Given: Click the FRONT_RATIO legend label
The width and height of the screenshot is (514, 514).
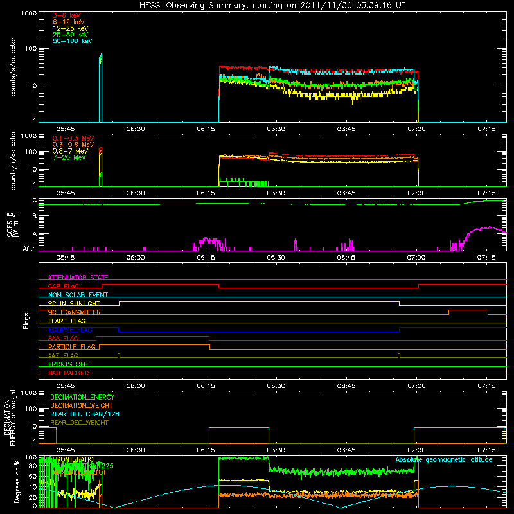Looking at the screenshot, I should [x=73, y=460].
